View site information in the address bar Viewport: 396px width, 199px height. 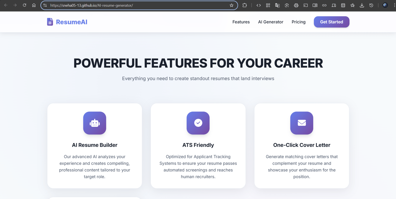45,5
